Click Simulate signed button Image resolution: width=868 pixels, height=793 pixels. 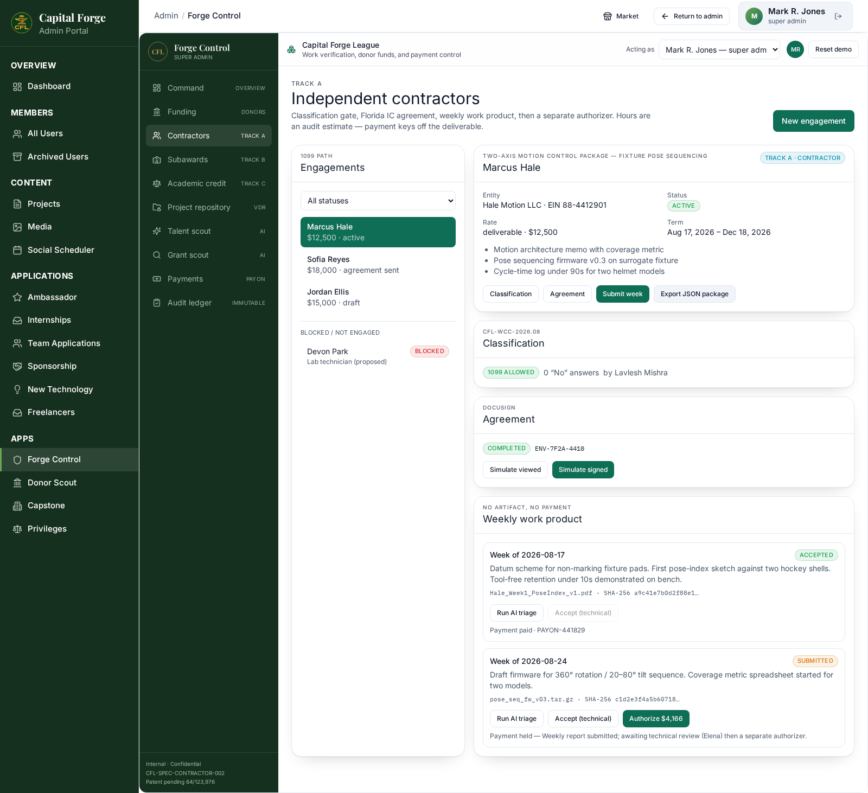[583, 470]
